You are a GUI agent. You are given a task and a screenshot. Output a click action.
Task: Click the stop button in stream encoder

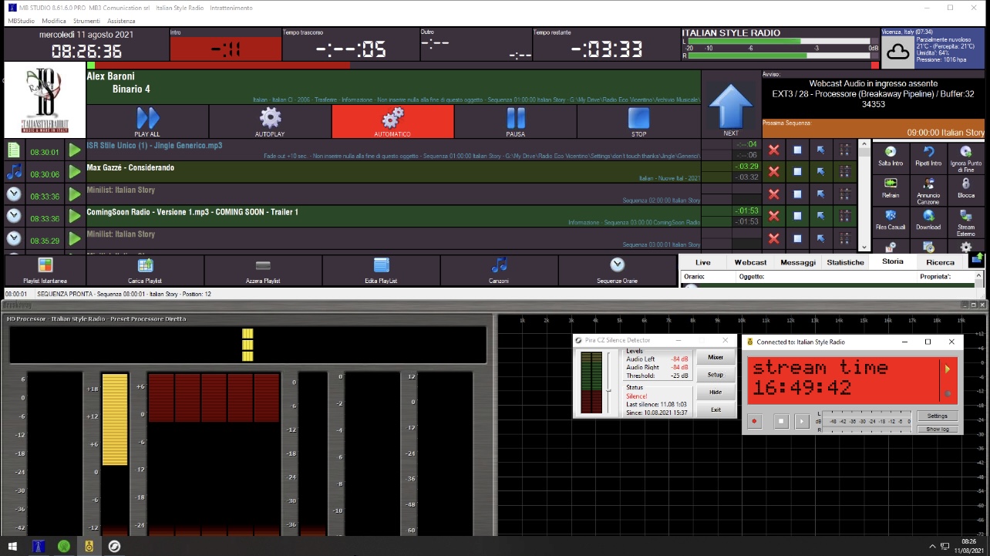(x=780, y=421)
